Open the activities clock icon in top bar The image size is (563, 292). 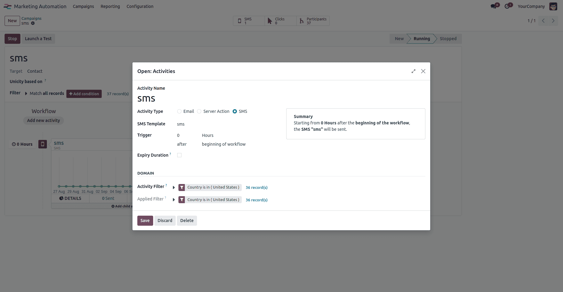[507, 6]
